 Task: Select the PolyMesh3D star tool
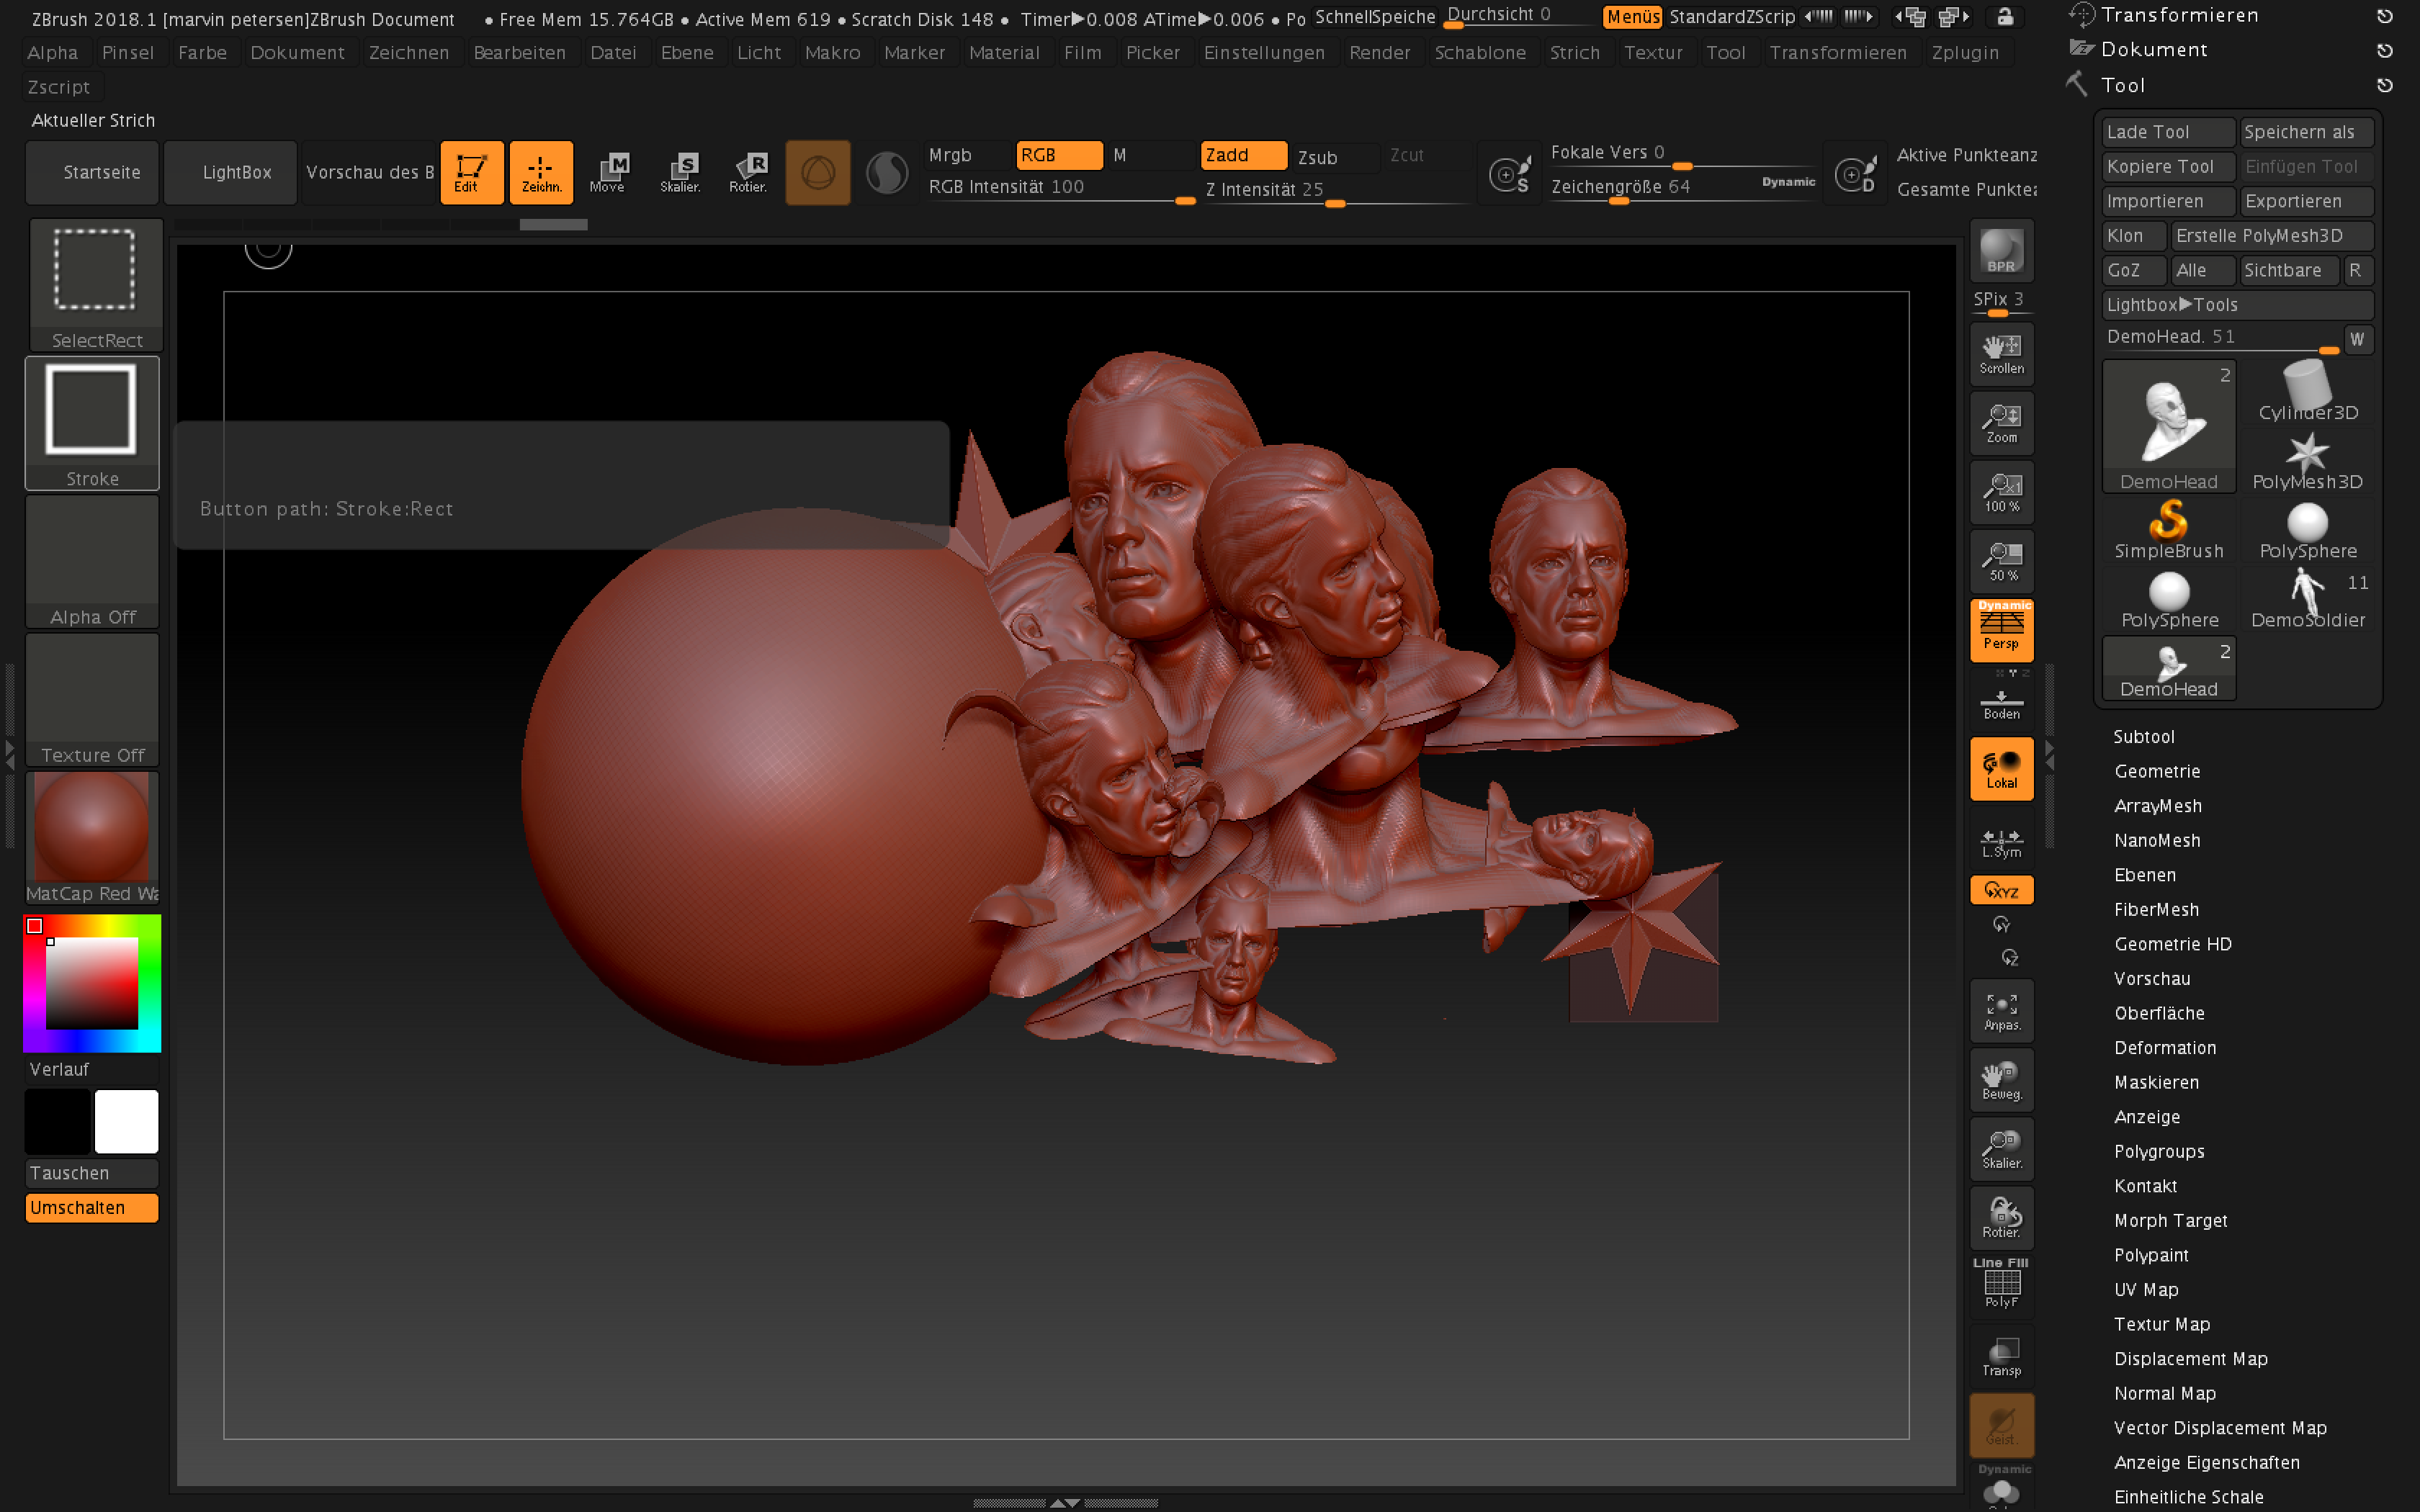pyautogui.click(x=2308, y=461)
